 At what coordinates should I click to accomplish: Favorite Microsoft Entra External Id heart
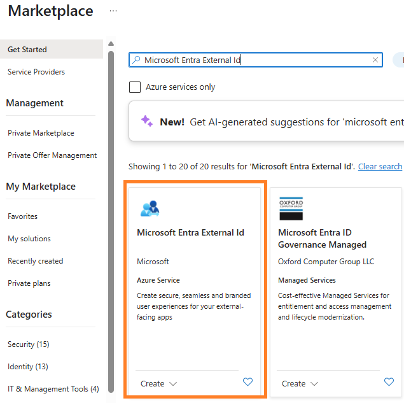248,381
